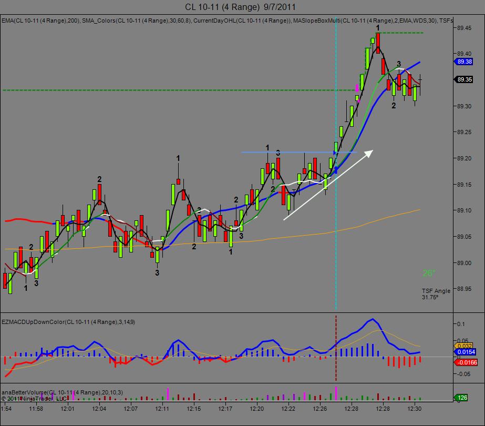
Task: Click the magenta down arrow marker near 89.33
Action: pos(357,88)
